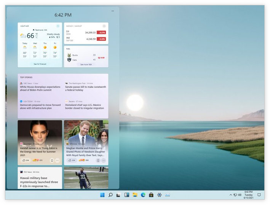Click the volume speaker tray icon
The image size is (270, 205).
[x=240, y=195]
